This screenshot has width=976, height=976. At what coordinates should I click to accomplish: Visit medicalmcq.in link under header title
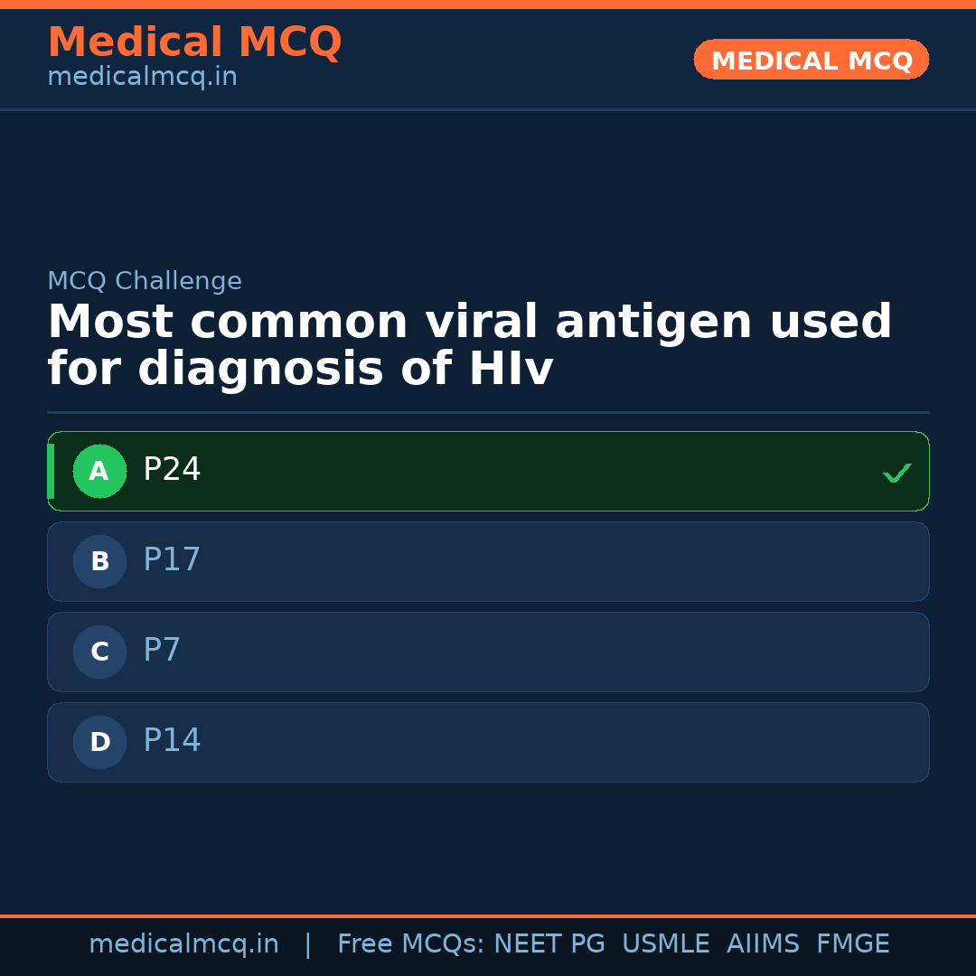click(142, 78)
